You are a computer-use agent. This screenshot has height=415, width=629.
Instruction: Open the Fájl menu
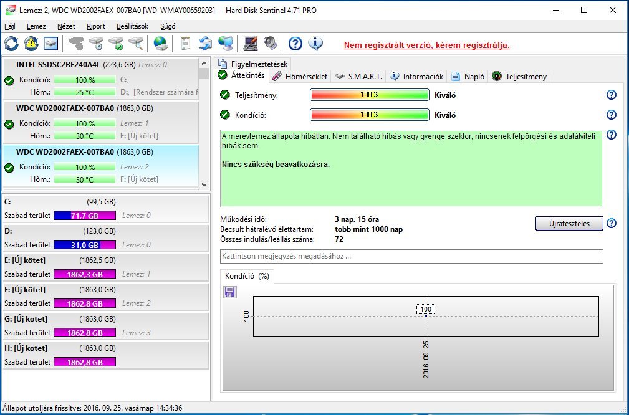tap(10, 26)
